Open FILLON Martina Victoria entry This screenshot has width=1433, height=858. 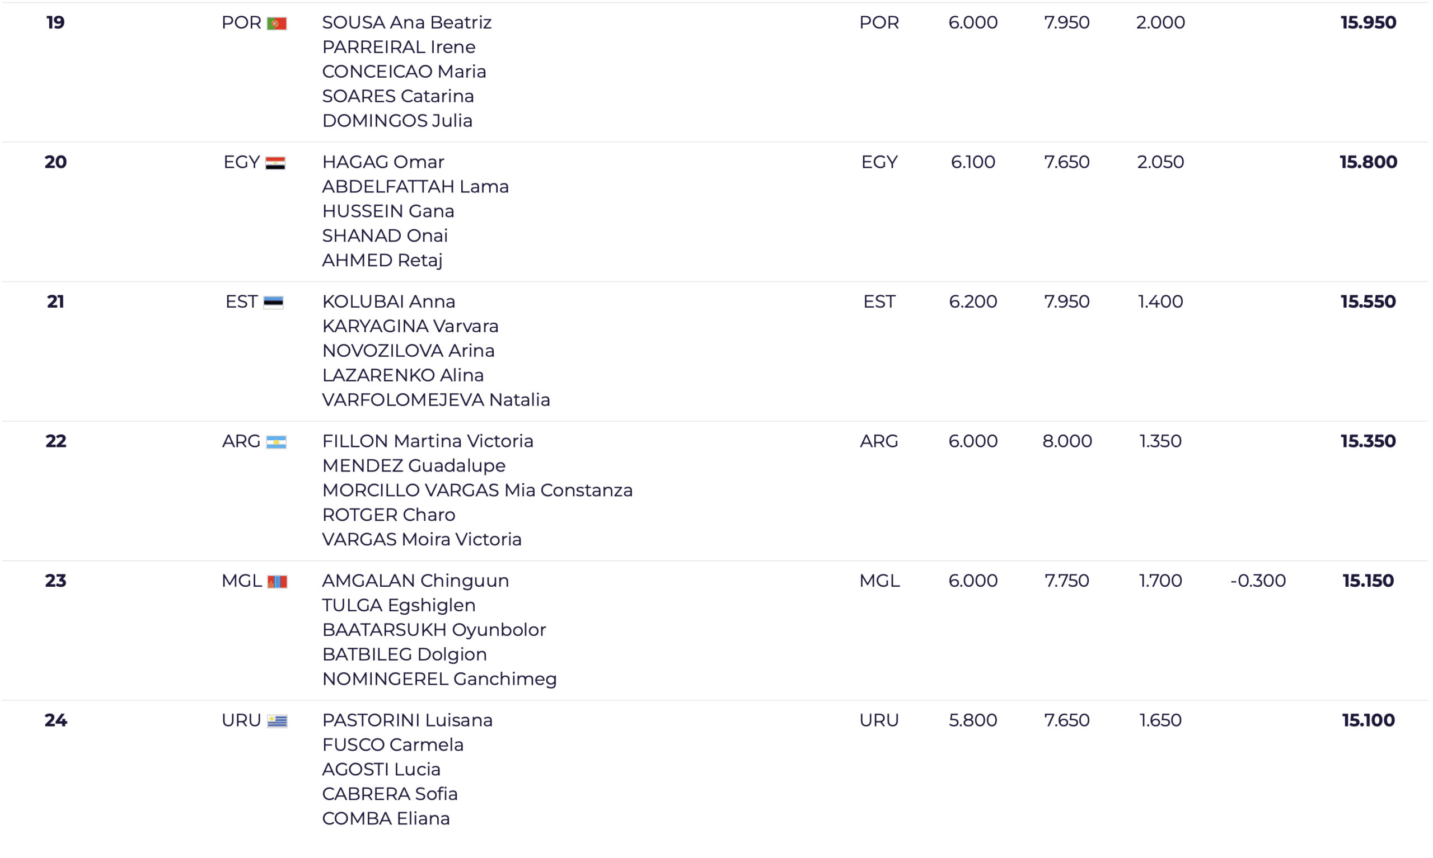click(428, 441)
